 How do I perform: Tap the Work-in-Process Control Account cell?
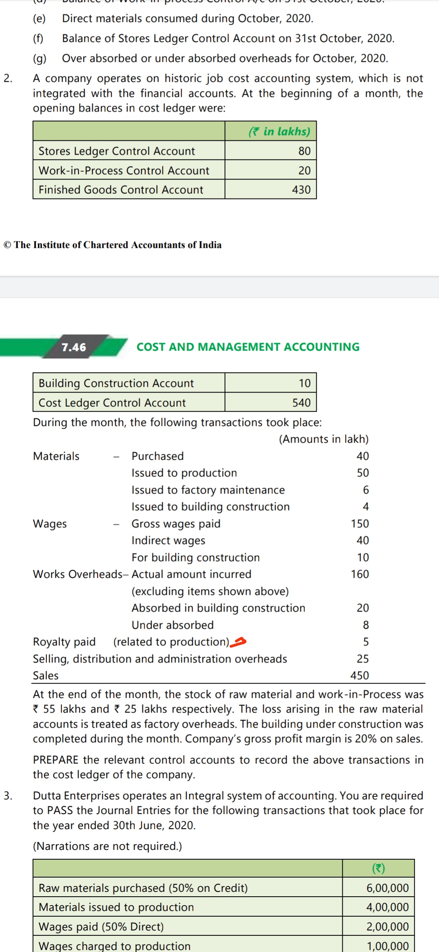tap(124, 170)
